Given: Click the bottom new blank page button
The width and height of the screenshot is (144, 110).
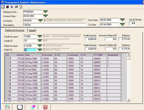Looking at the screenshot, I should pos(20,107).
